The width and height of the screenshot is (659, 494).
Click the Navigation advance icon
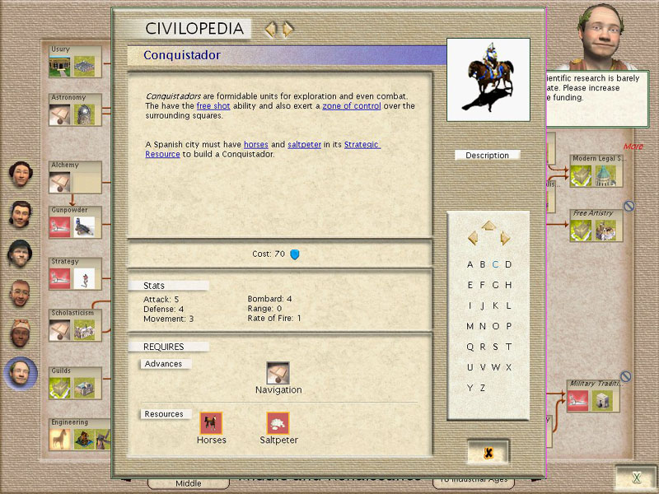click(278, 373)
